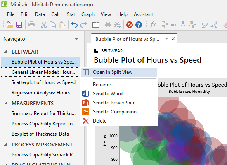This screenshot has height=165, width=227.
Task: Select Summary Report for Thickn... item
Action: click(40, 113)
